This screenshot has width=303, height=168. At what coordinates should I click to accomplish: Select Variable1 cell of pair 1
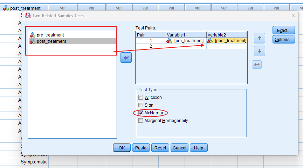click(186, 41)
